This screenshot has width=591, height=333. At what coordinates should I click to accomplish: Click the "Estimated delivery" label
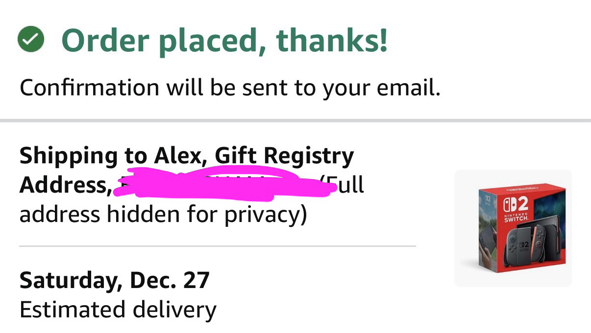[x=118, y=310]
